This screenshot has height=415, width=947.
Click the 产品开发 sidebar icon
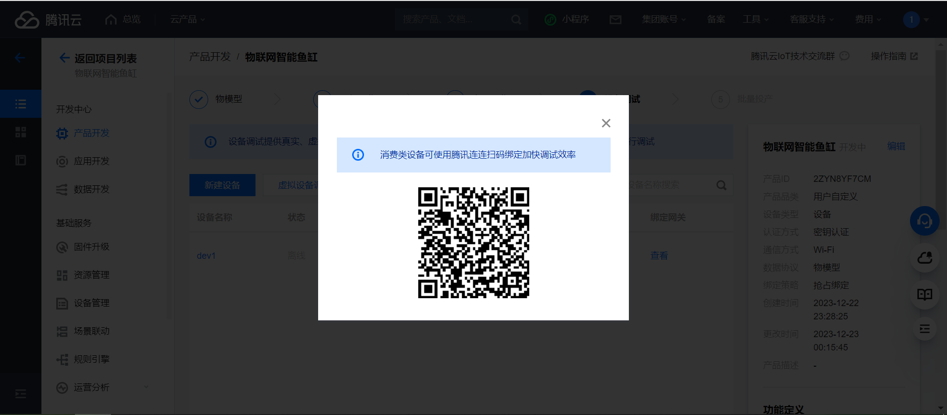[x=62, y=133]
